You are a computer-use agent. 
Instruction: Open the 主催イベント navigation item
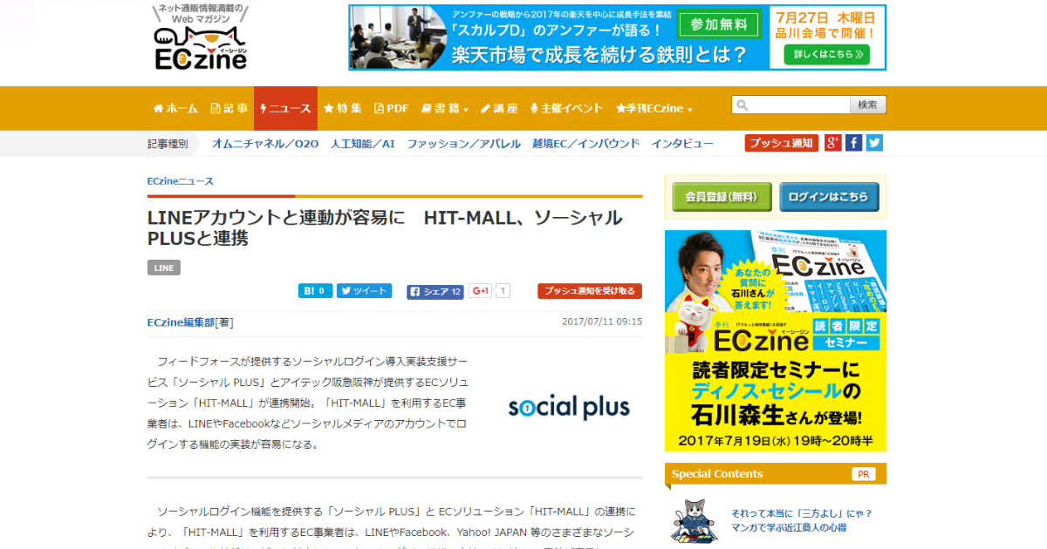point(566,109)
